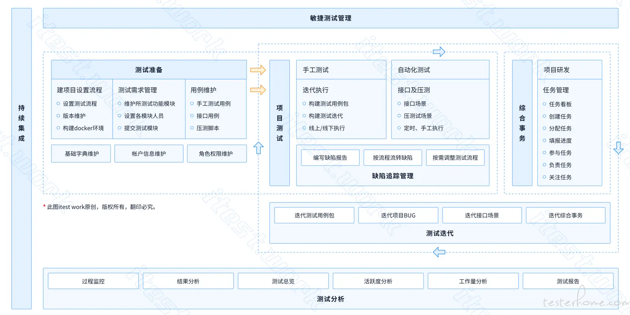Open the 过程监控 box

(x=93, y=281)
